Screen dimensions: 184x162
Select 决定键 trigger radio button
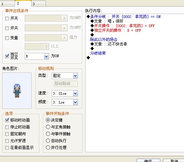tap(48, 120)
